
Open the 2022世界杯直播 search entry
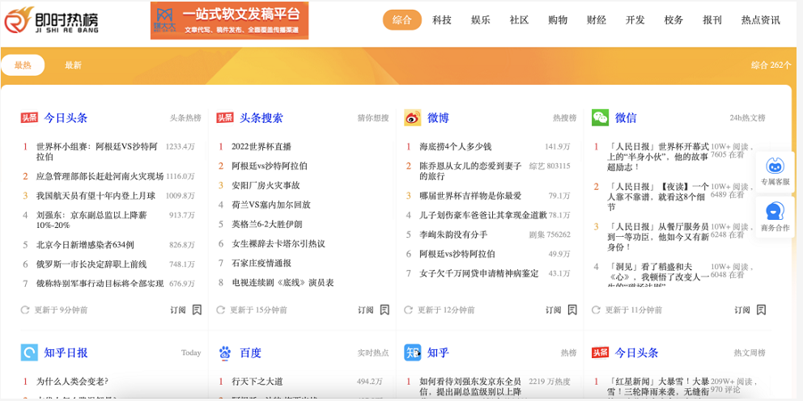click(261, 147)
